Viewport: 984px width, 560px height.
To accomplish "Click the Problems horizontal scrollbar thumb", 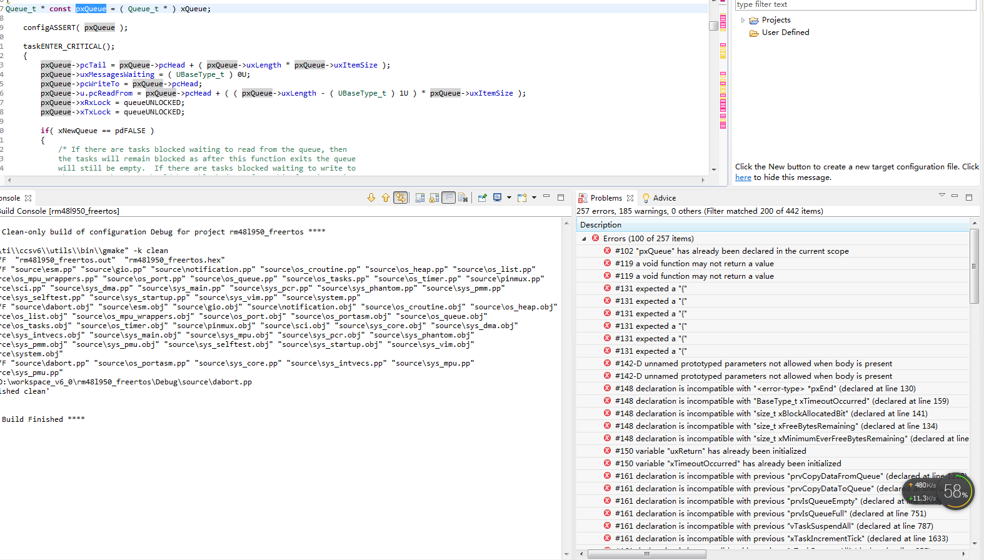I will [646, 554].
